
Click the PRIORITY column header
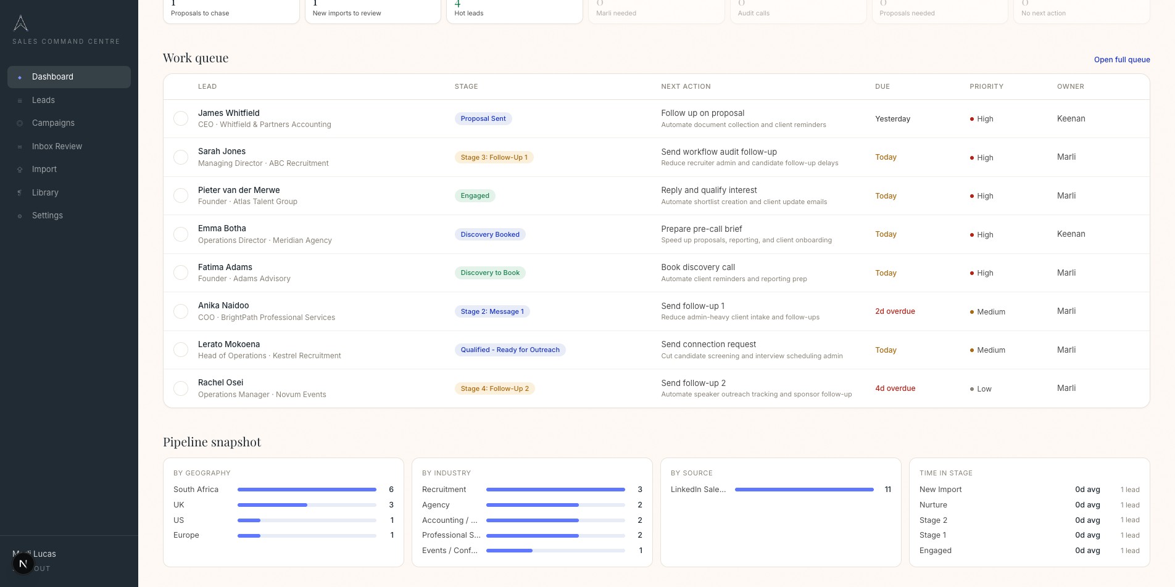(x=986, y=86)
